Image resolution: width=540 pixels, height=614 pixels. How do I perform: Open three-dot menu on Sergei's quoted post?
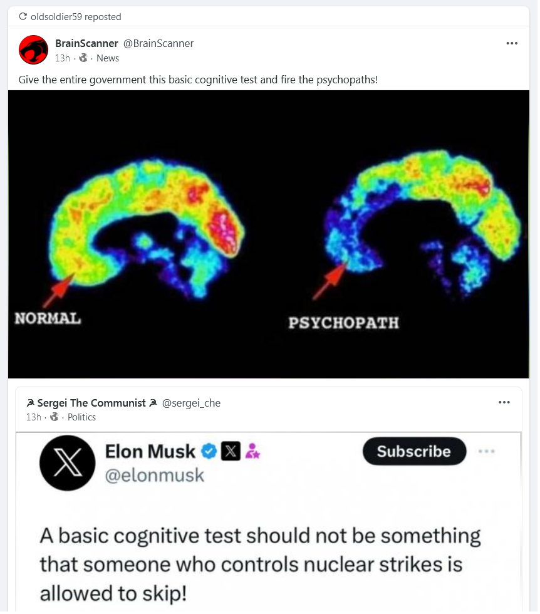click(504, 402)
